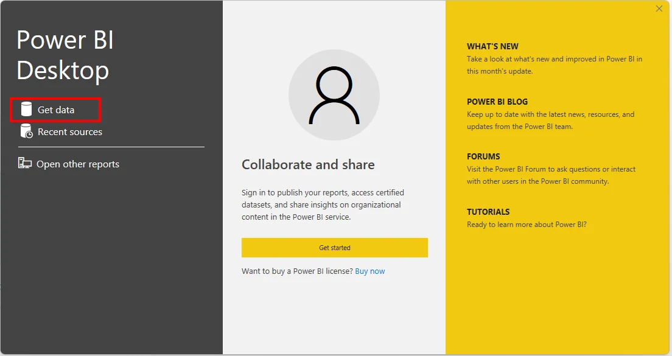Viewport: 672px width, 356px height.
Task: Click the Get data database icon
Action: pos(26,110)
